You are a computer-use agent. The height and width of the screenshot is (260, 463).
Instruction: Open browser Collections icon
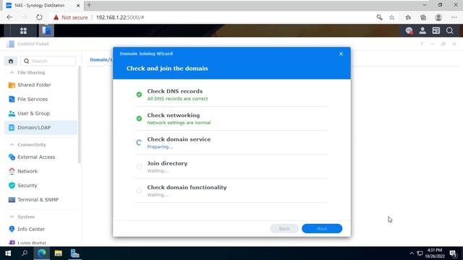[x=423, y=17]
